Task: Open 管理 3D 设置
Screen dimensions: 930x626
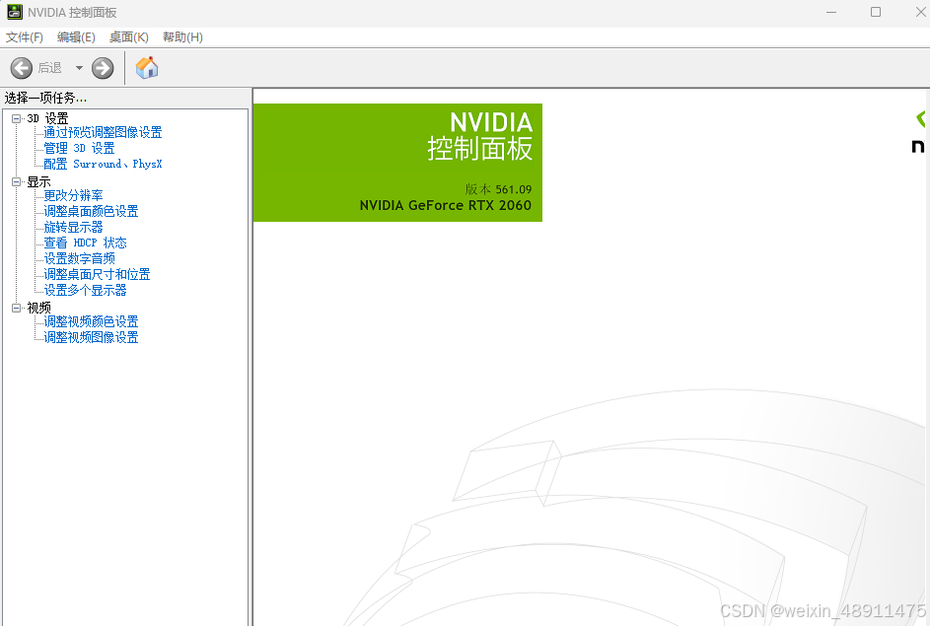Action: coord(79,148)
